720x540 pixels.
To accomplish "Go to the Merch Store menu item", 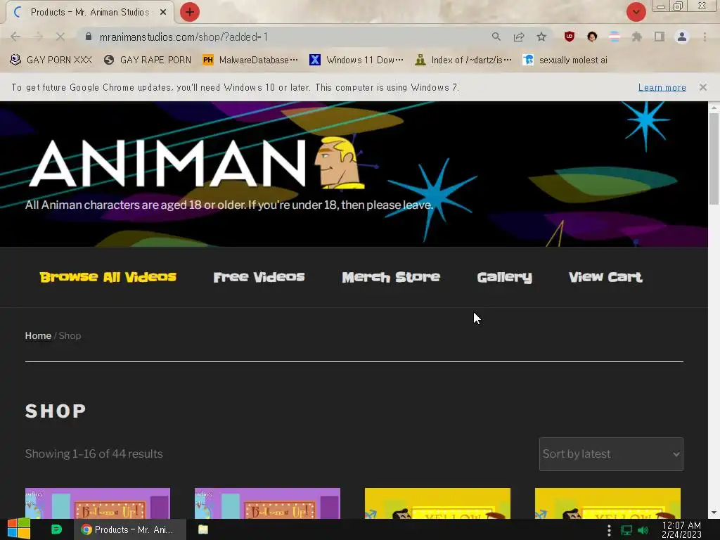I will click(x=391, y=277).
